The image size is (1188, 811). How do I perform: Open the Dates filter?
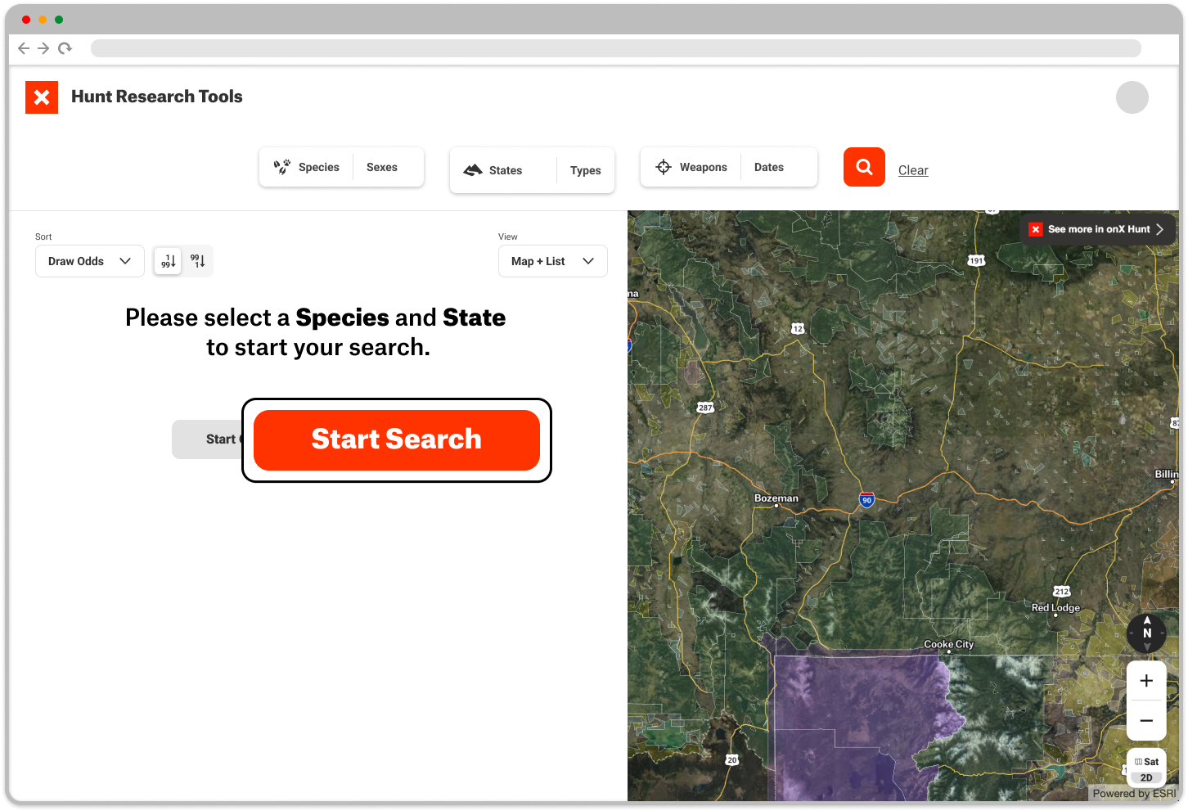(769, 167)
